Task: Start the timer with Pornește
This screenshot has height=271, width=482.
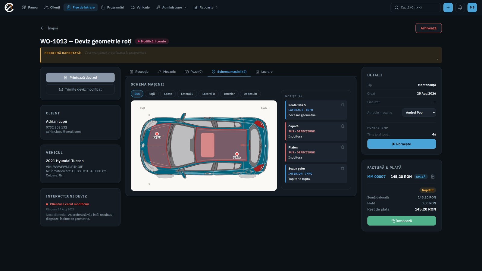Action: 402,144
